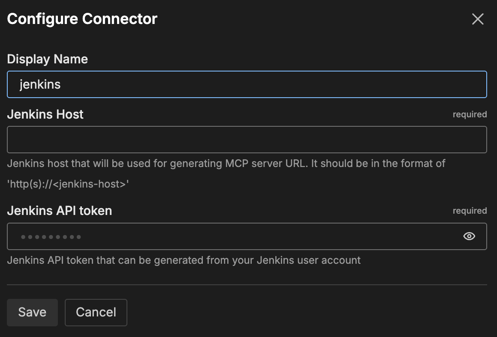Focus the Display Name input field
The width and height of the screenshot is (497, 337).
point(247,84)
